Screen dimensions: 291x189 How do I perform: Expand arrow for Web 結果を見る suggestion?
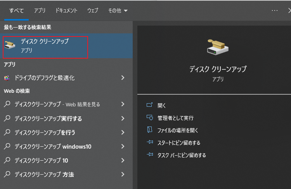pos(123,104)
